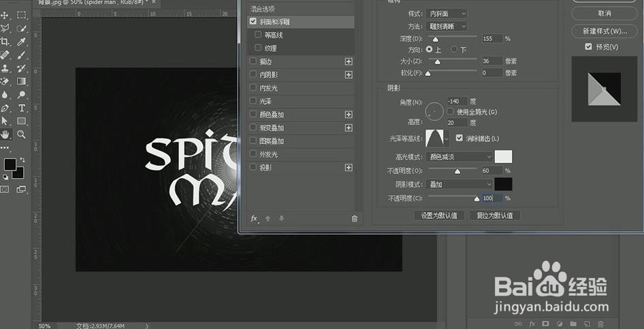Click the plus icon beside 颜色叠加
Viewport: 644px width, 329px height.
click(x=349, y=114)
